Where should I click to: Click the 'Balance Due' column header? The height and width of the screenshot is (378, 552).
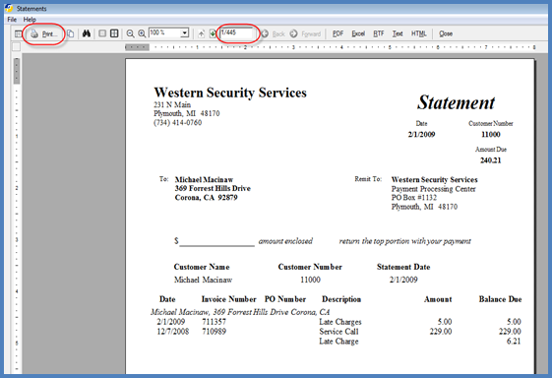(x=500, y=299)
